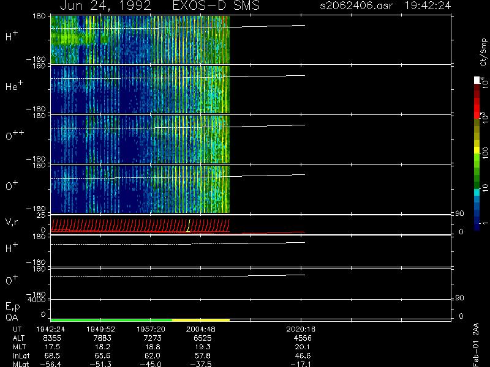The width and height of the screenshot is (490, 367).
Task: Click the dark blue bottom of color bar
Action: tap(477, 227)
